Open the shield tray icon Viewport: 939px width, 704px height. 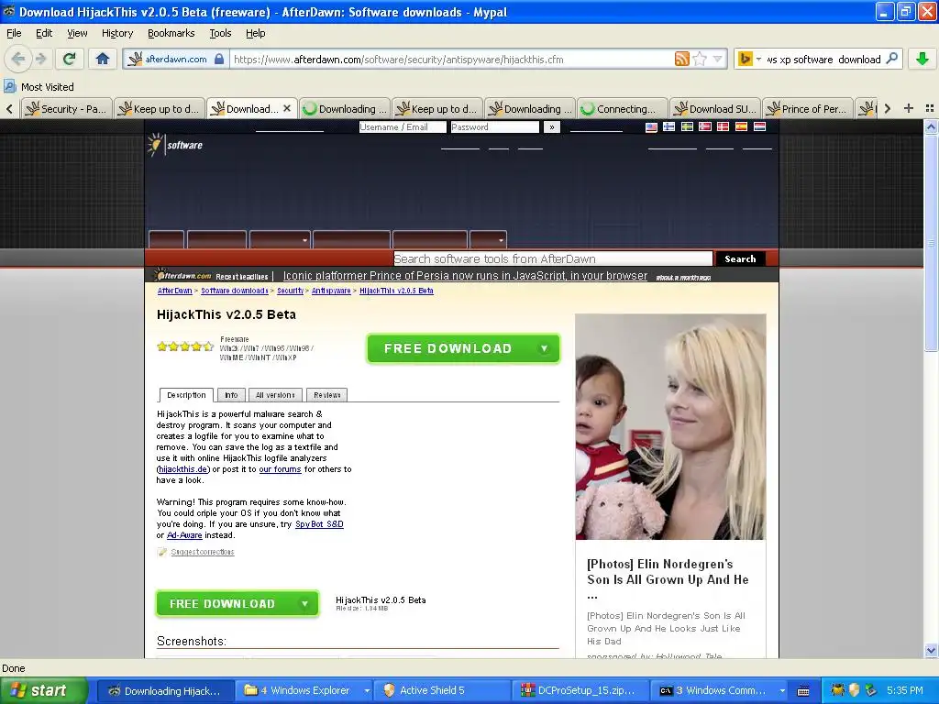tap(854, 690)
